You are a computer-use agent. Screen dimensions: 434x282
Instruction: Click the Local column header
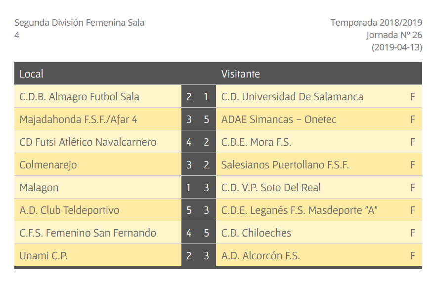click(x=31, y=74)
